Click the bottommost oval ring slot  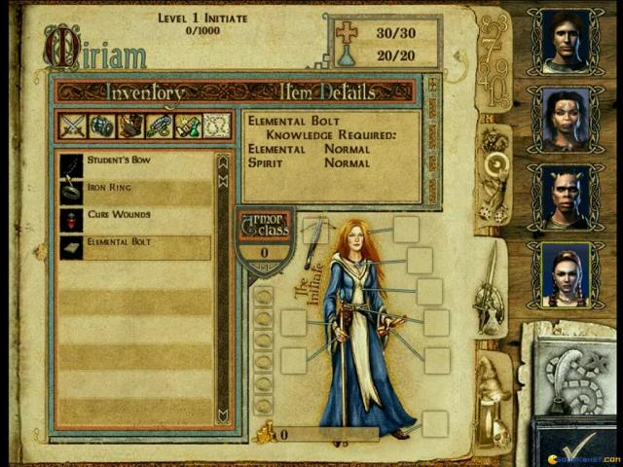click(263, 406)
